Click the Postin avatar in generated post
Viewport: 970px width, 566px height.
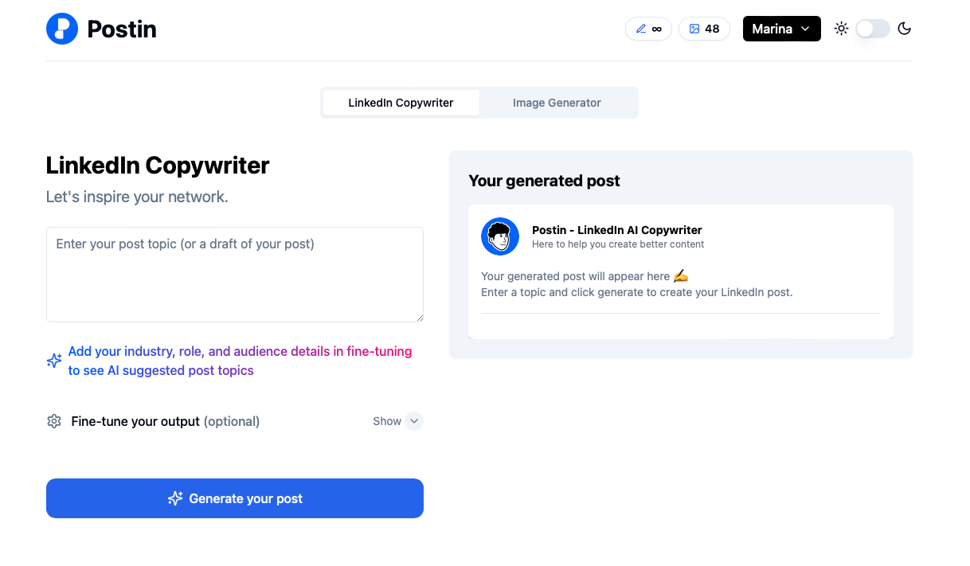500,236
